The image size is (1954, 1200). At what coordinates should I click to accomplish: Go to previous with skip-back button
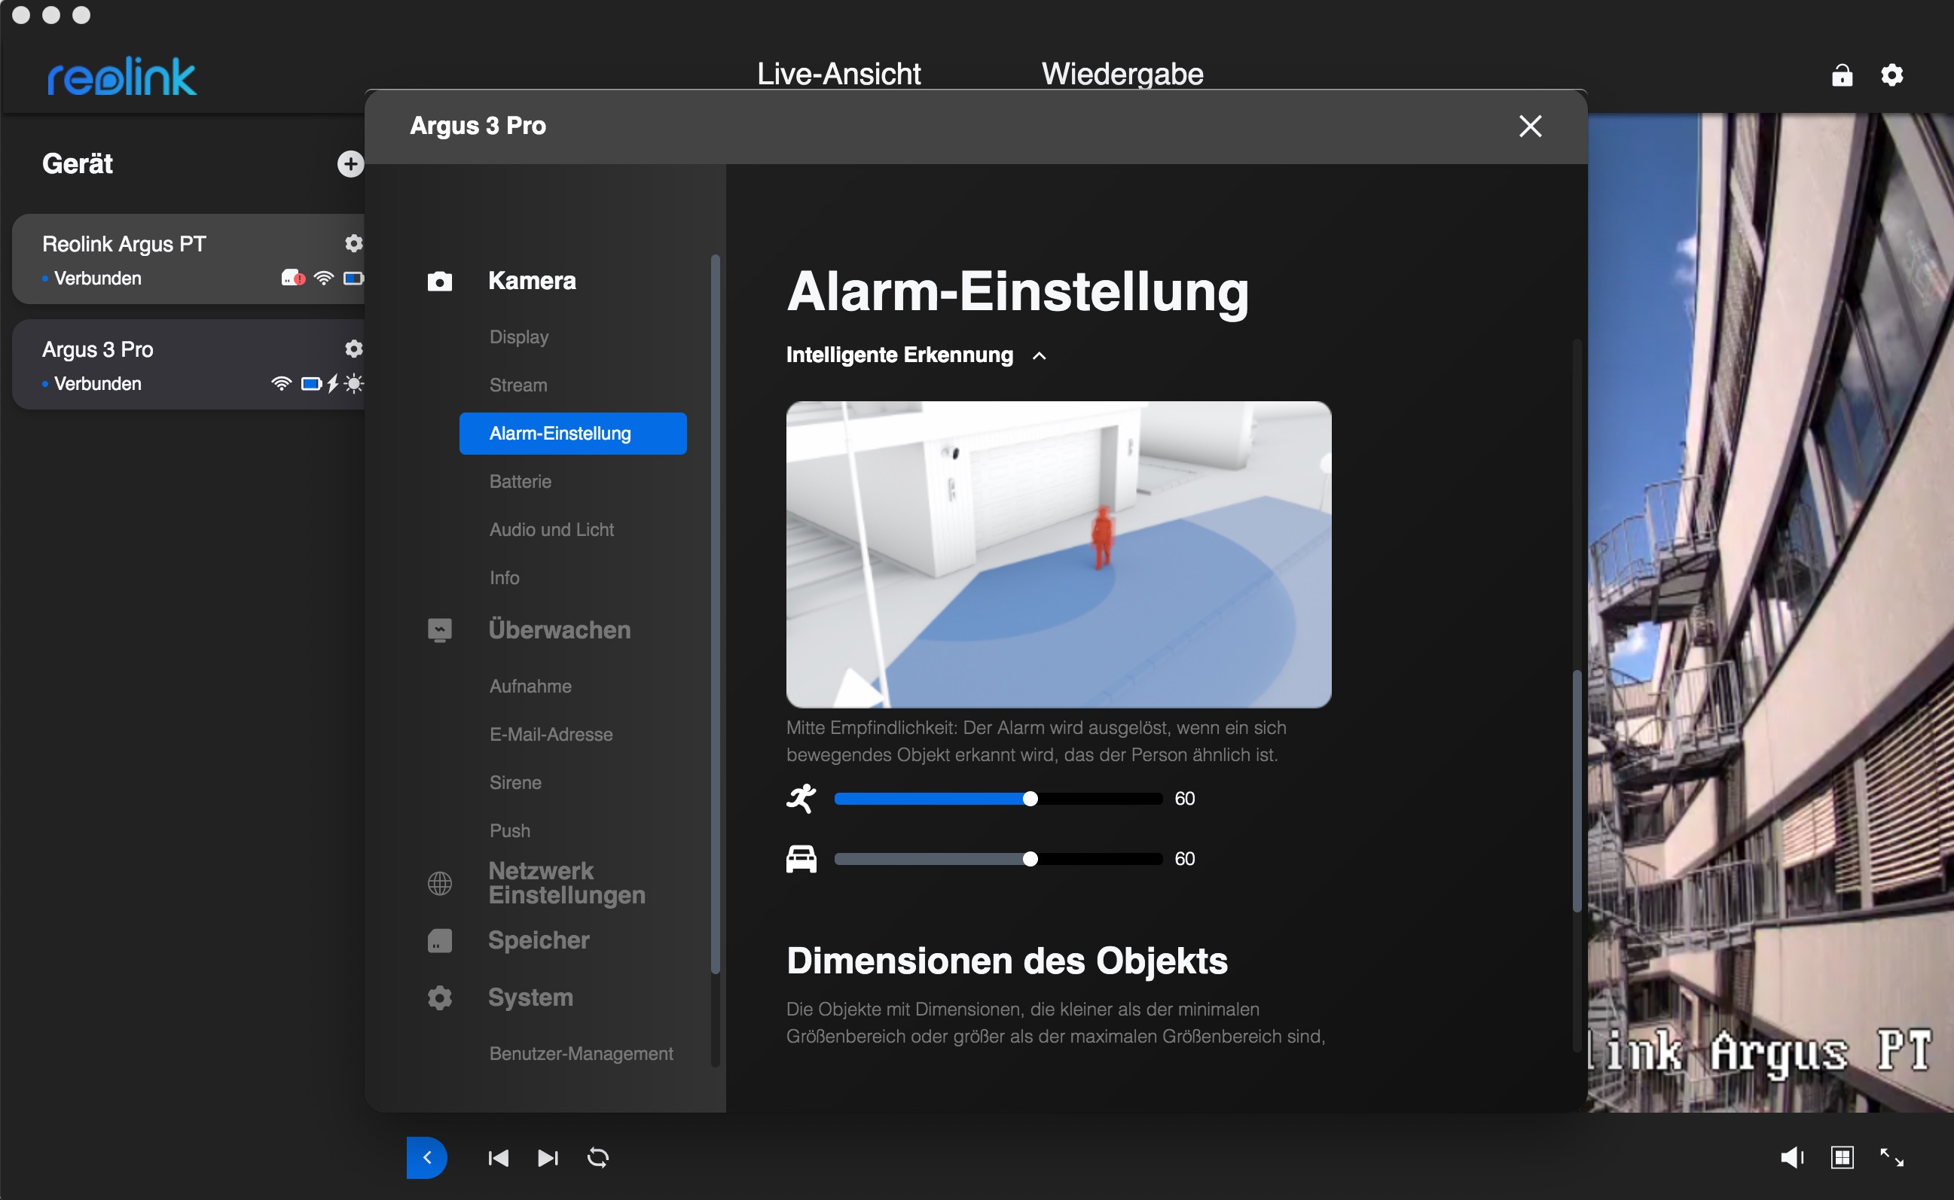click(x=498, y=1157)
